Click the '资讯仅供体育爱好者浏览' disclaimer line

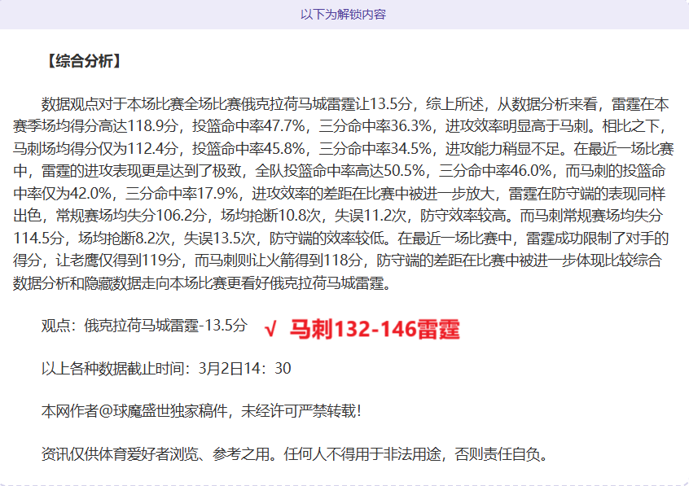point(296,454)
